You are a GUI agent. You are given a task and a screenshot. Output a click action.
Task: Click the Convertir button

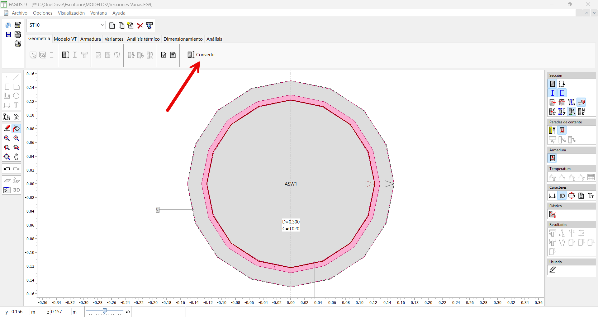(x=201, y=55)
